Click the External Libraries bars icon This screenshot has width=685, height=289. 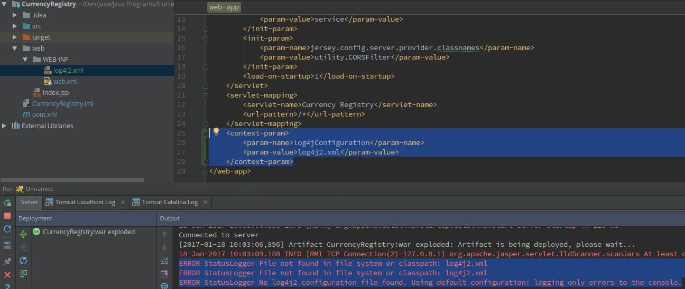click(16, 126)
